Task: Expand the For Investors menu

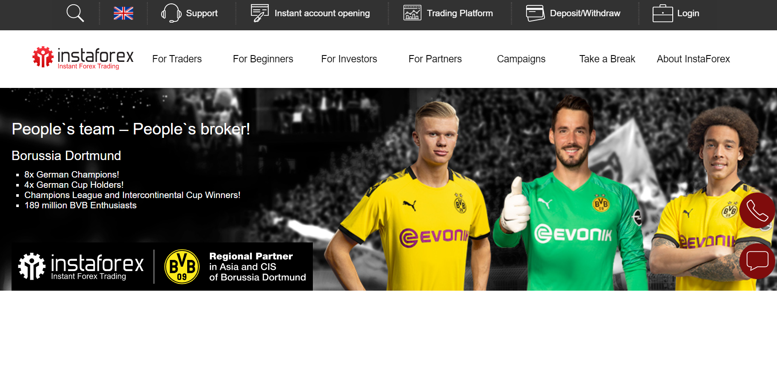Action: pos(349,59)
